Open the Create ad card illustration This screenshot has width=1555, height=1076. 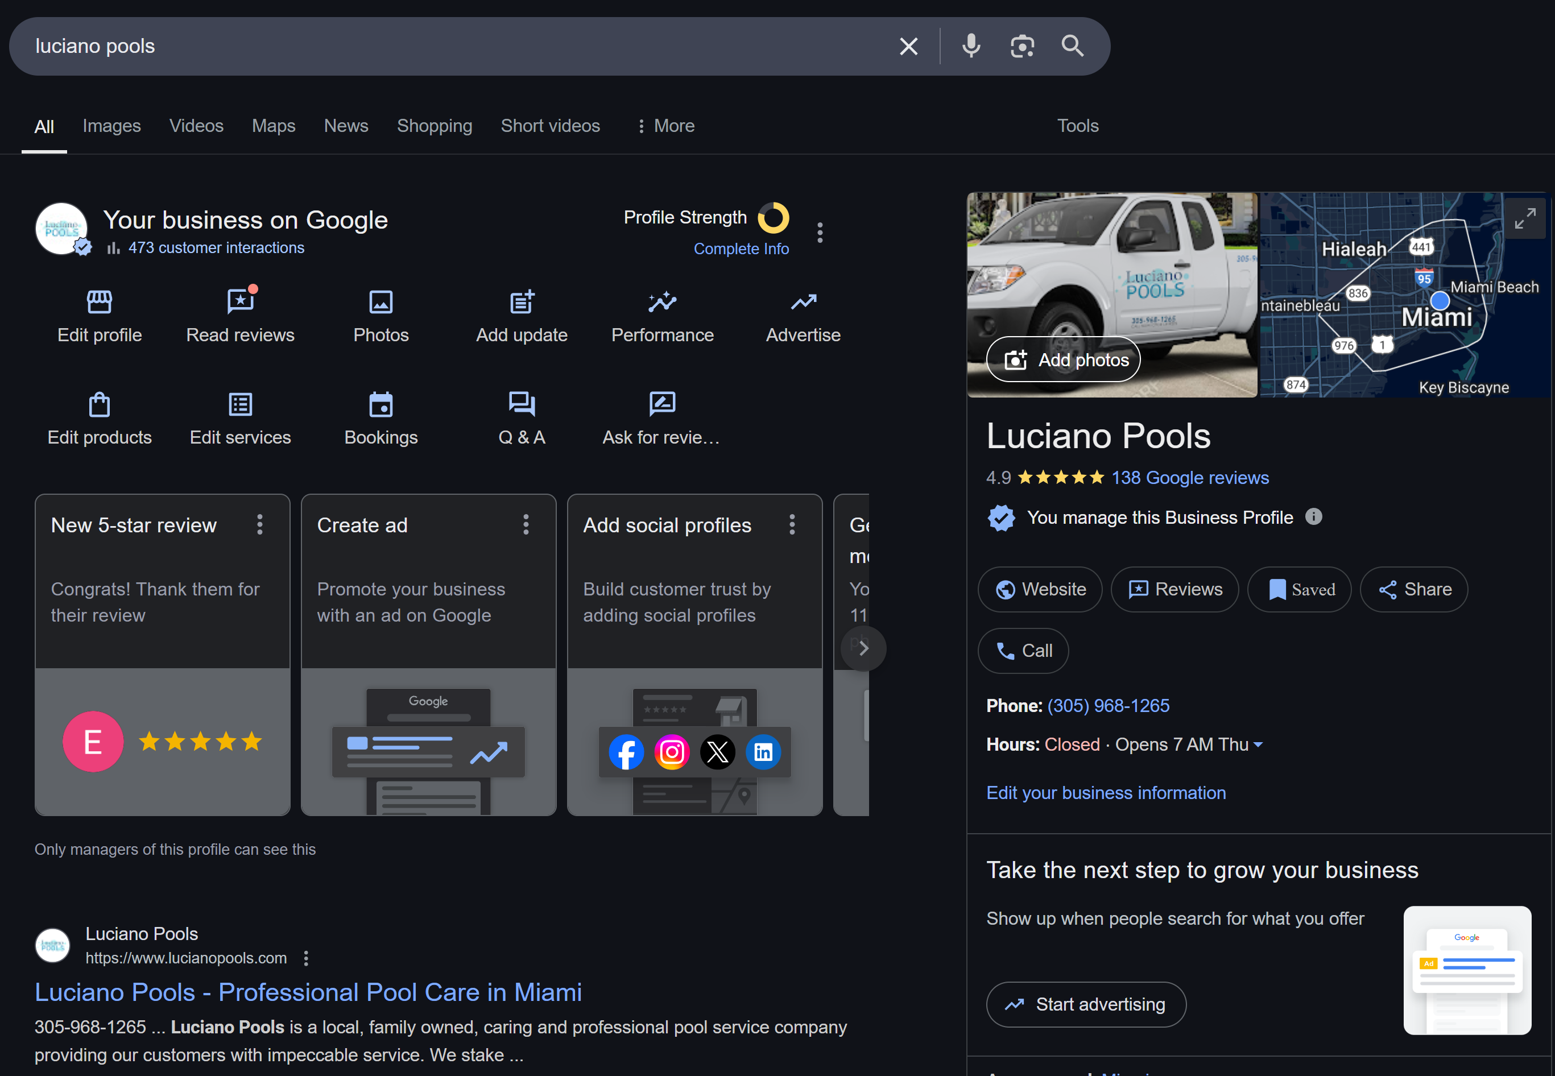tap(428, 742)
